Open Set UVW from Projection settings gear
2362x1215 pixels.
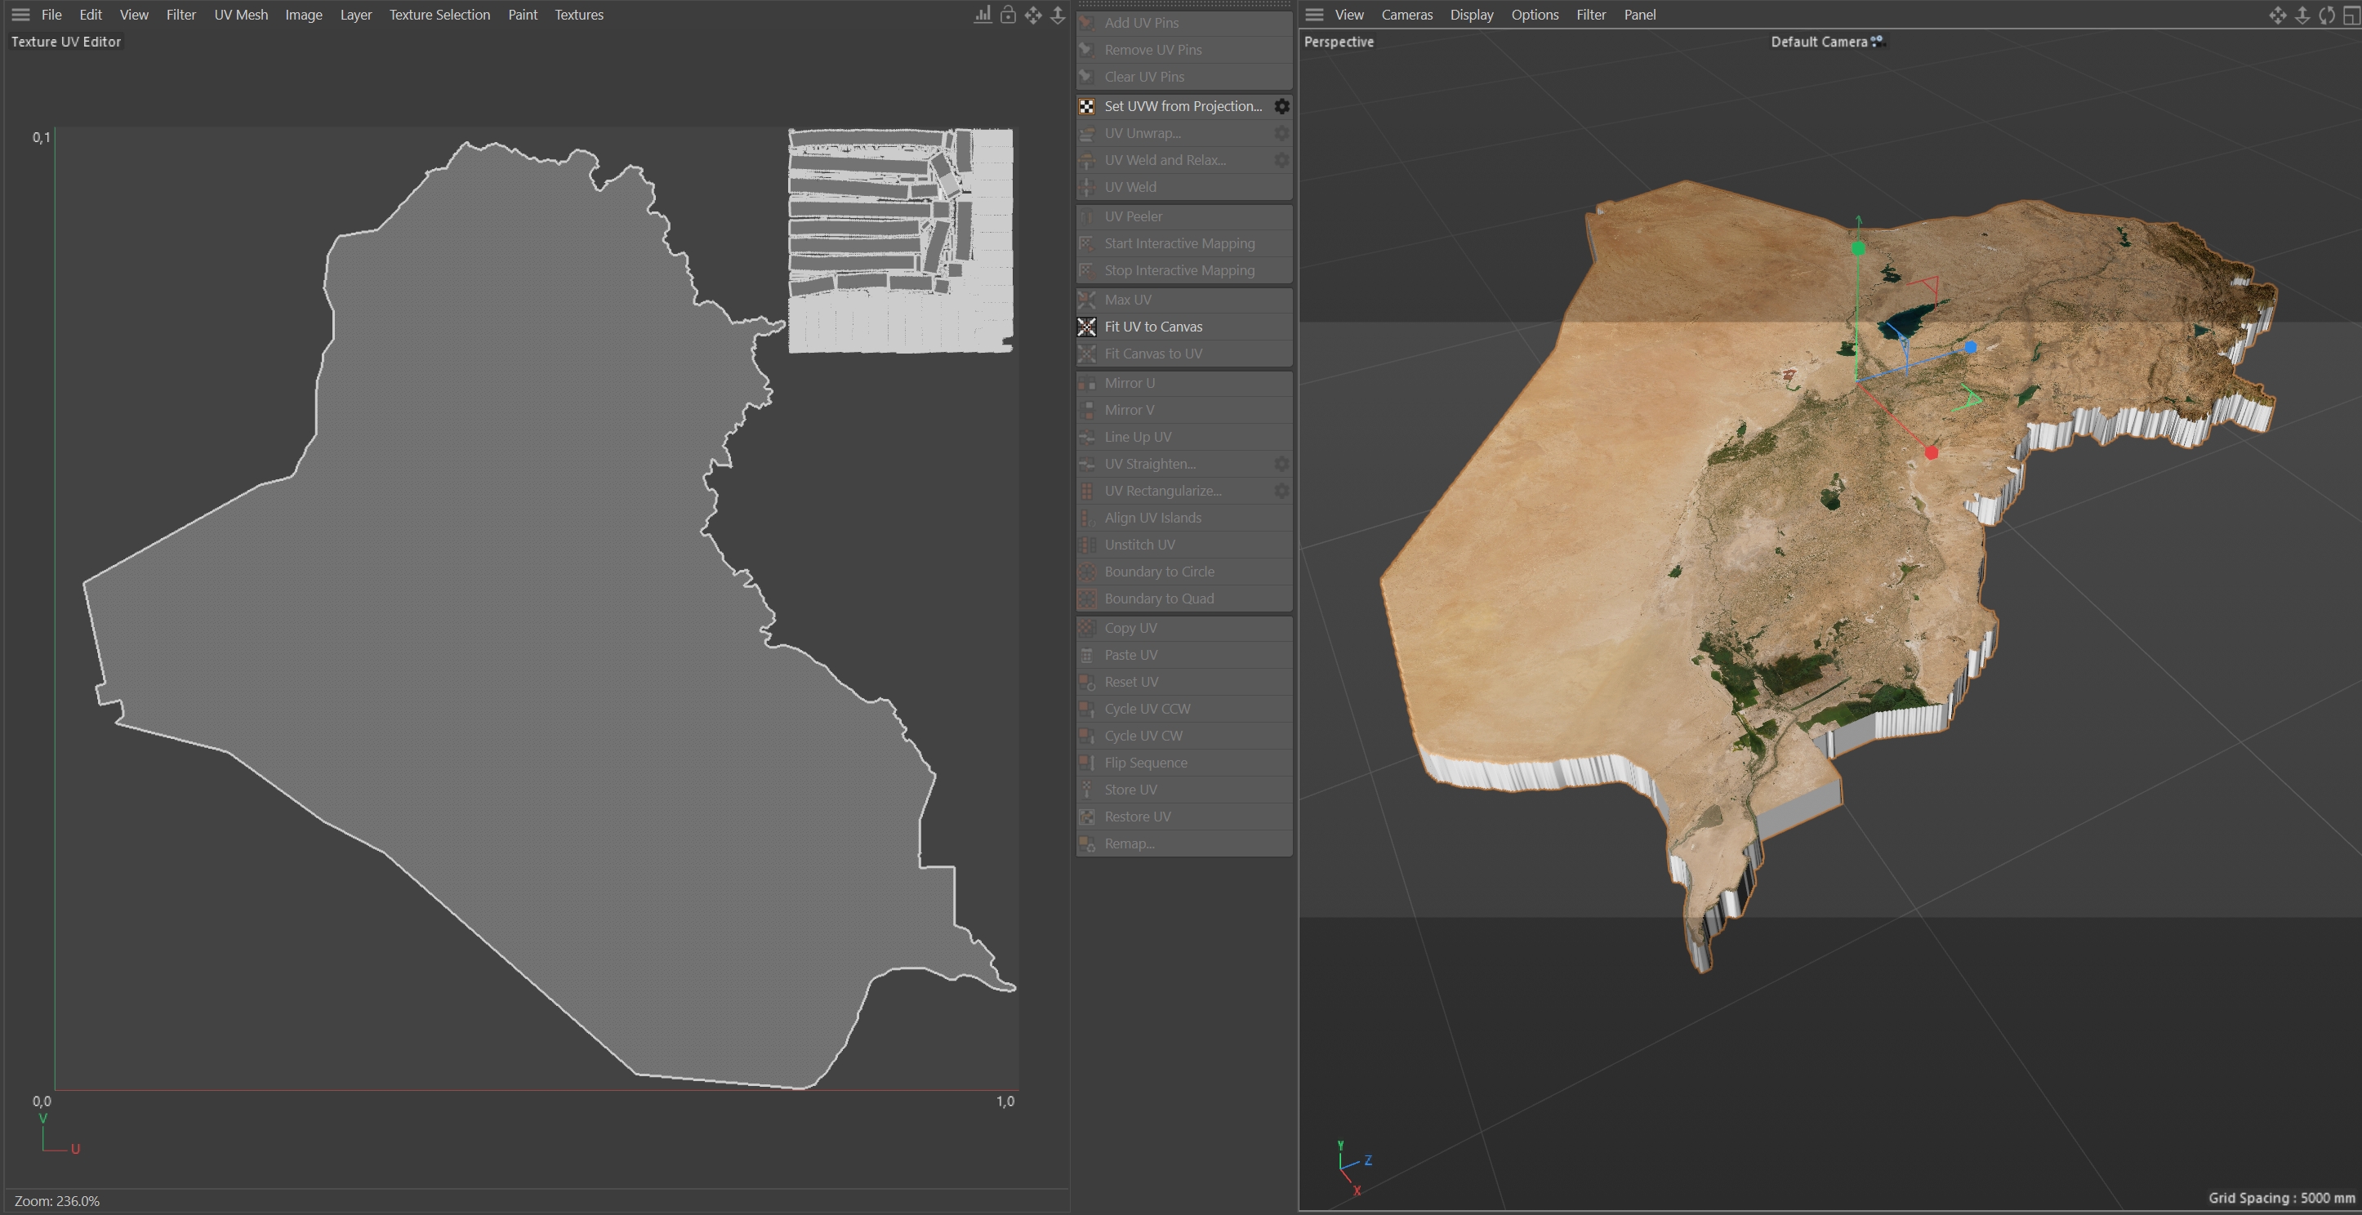click(1281, 106)
